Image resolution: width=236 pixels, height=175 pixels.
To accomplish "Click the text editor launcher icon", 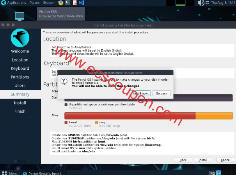I will pyautogui.click(x=75, y=3).
